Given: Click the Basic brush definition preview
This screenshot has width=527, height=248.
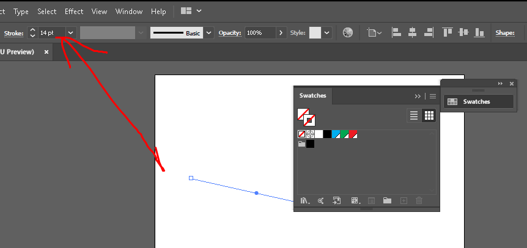Looking at the screenshot, I should 177,33.
